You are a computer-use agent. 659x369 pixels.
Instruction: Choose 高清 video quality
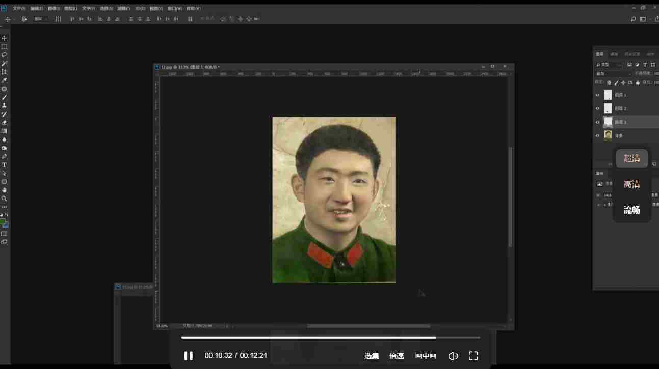tap(631, 184)
